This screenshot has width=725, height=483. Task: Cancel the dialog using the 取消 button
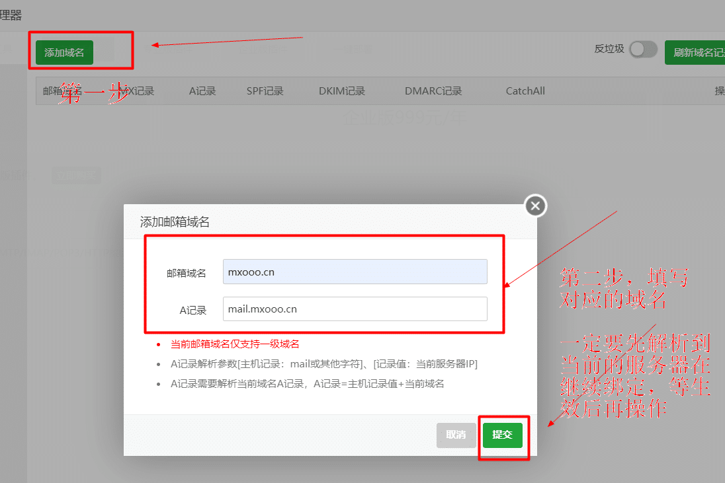point(456,435)
